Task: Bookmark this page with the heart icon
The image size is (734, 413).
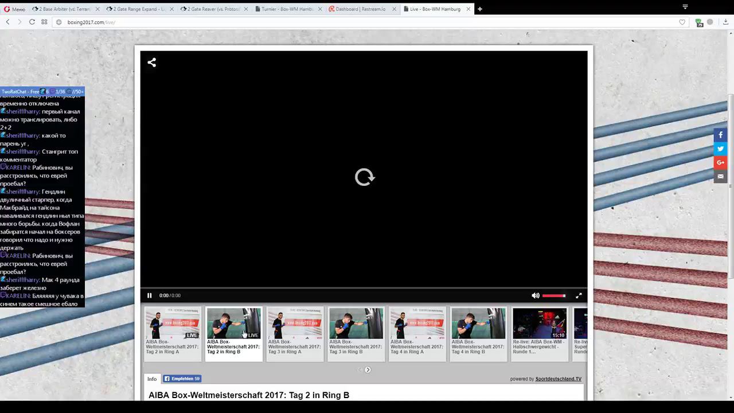Action: point(682,22)
